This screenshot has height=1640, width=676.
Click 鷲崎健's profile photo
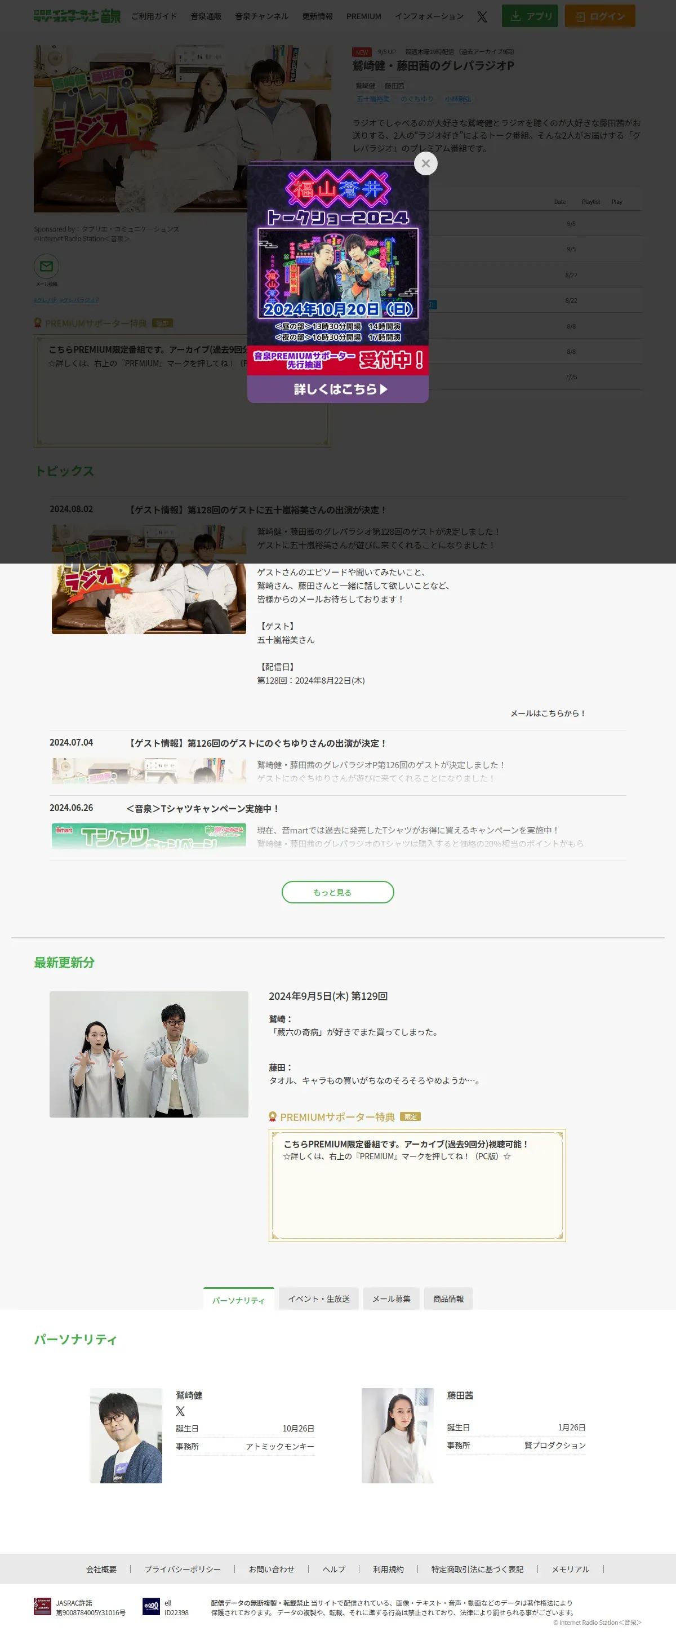(x=126, y=1435)
